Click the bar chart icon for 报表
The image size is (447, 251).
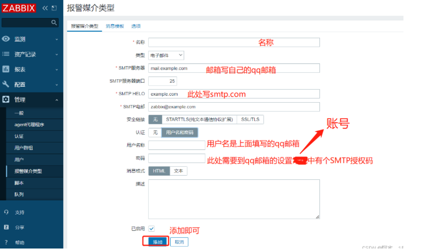pos(6,69)
